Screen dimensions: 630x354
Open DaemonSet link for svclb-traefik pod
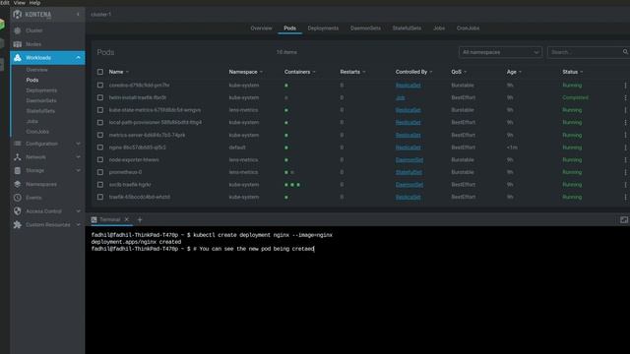click(409, 185)
